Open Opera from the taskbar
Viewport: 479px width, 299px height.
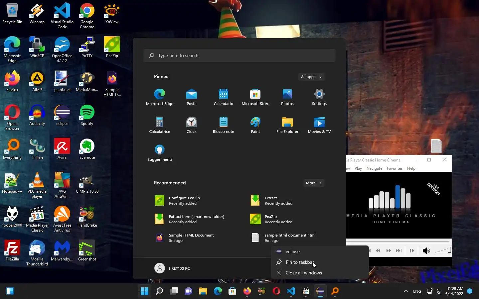[x=276, y=291]
